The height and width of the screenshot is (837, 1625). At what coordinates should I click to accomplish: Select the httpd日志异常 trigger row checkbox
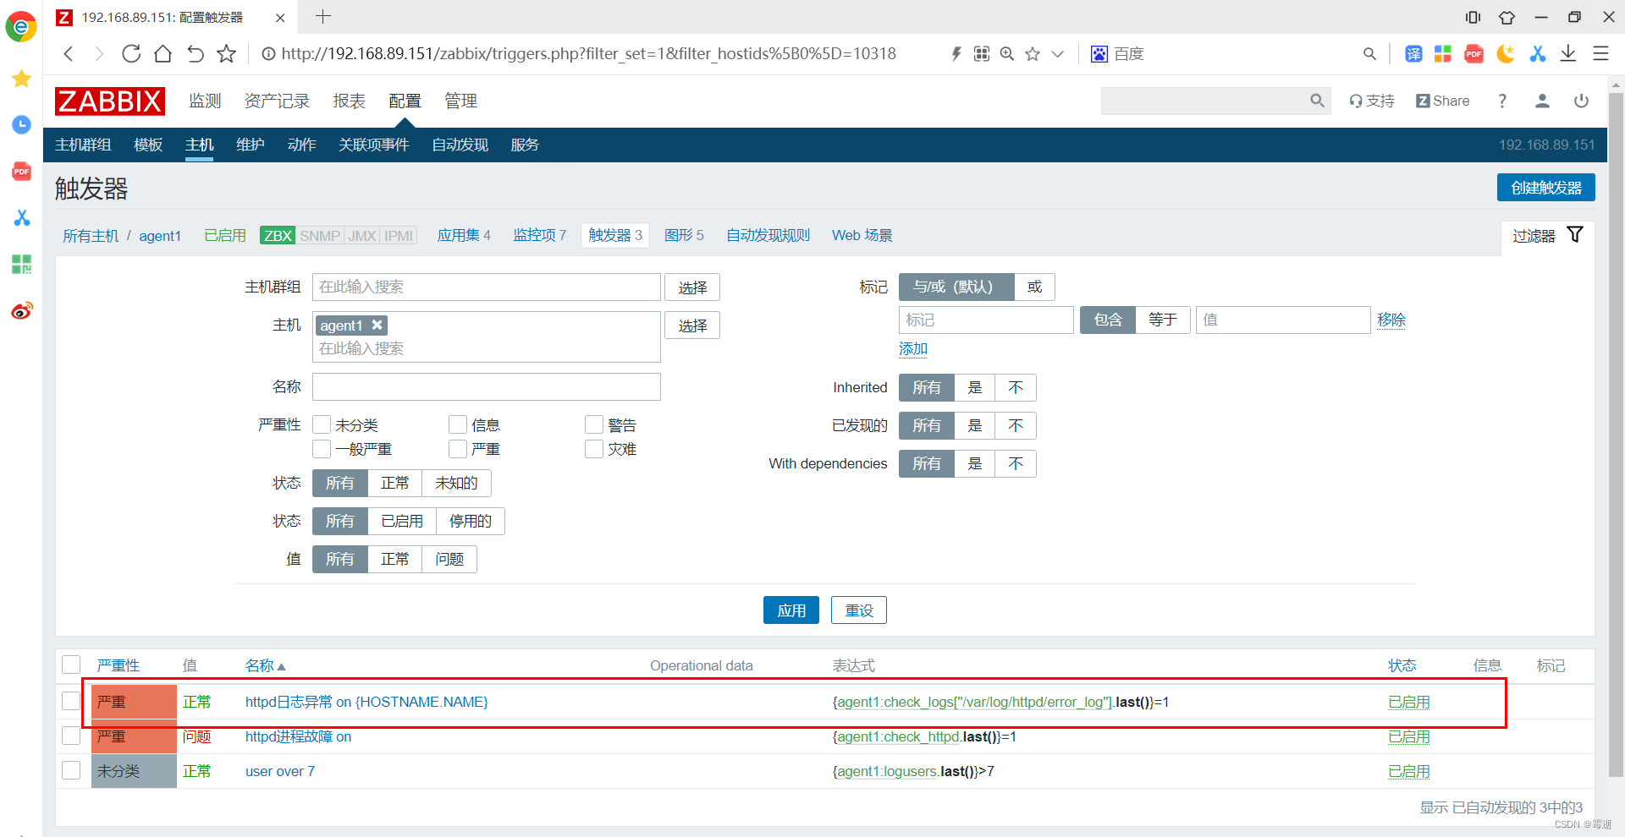(71, 701)
